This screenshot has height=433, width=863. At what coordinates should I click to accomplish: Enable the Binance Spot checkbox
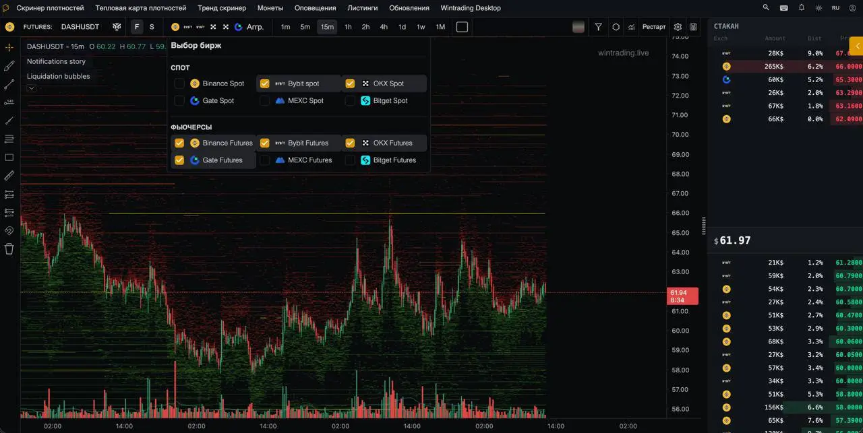point(179,84)
